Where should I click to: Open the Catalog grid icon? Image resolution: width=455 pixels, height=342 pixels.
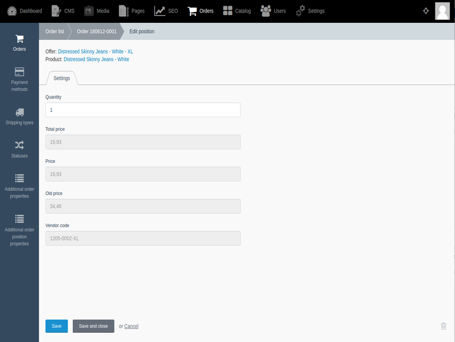click(x=228, y=11)
